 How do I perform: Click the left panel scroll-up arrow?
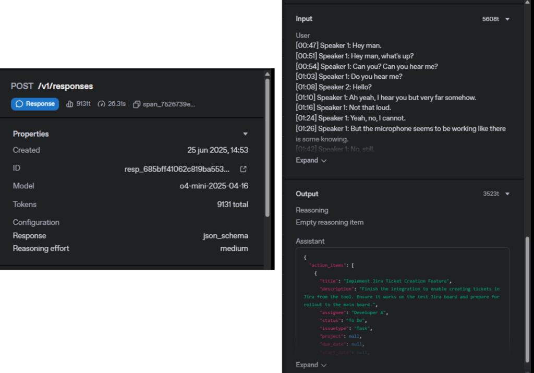pyautogui.click(x=268, y=73)
